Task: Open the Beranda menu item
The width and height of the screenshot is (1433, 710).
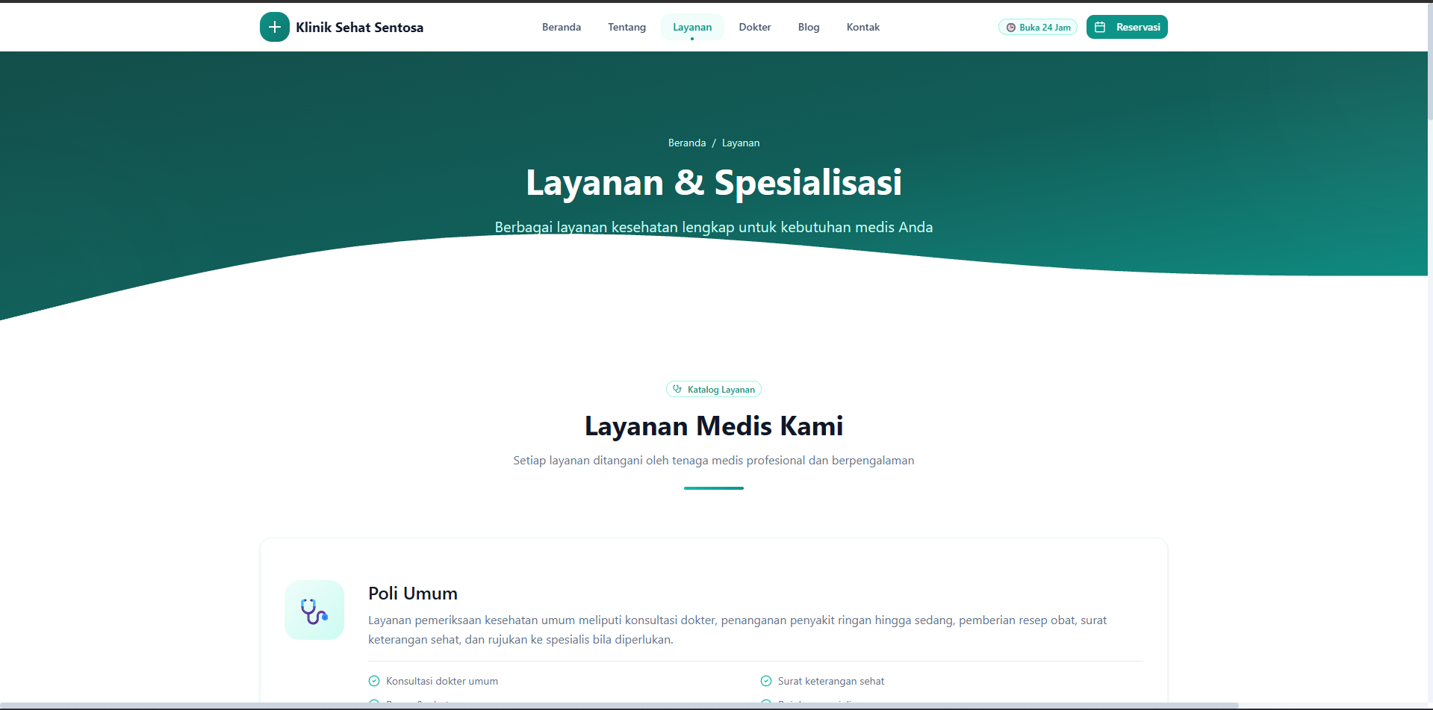Action: click(x=561, y=27)
